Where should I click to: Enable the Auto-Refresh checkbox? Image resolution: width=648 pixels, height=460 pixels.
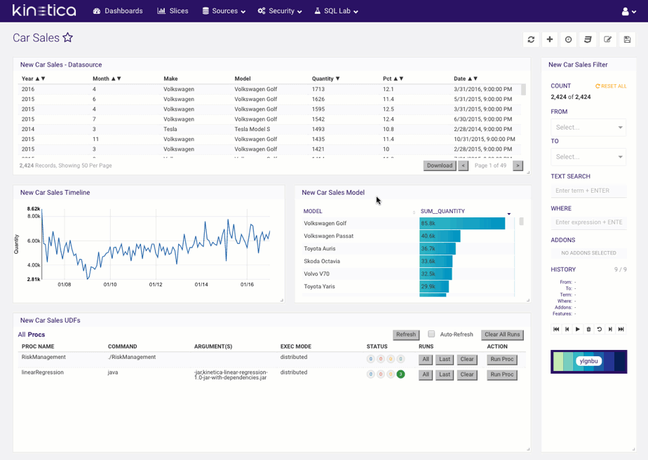431,334
